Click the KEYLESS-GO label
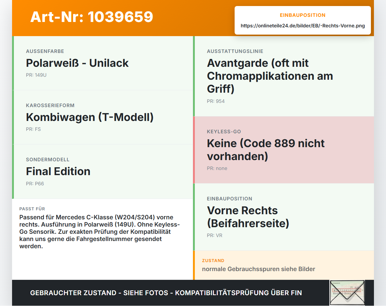386x306 pixels. click(224, 131)
